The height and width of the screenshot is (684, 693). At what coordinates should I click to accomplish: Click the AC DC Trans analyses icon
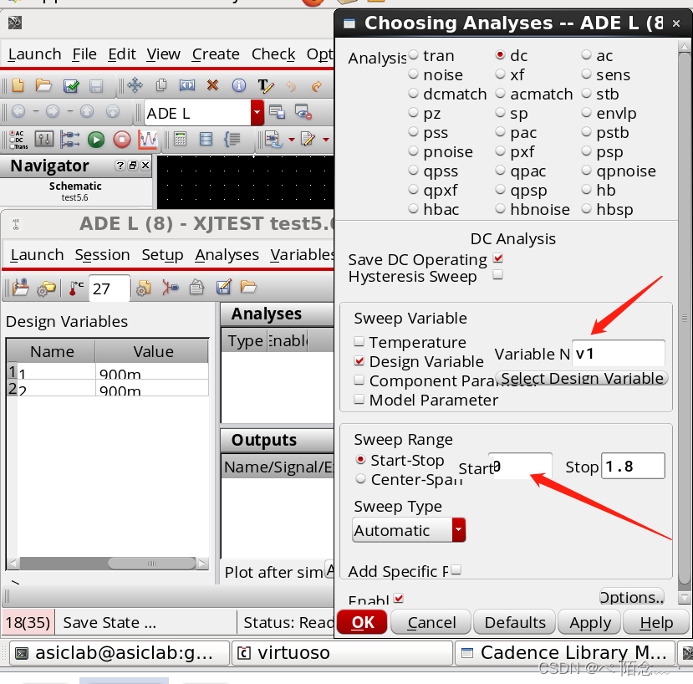[18, 140]
